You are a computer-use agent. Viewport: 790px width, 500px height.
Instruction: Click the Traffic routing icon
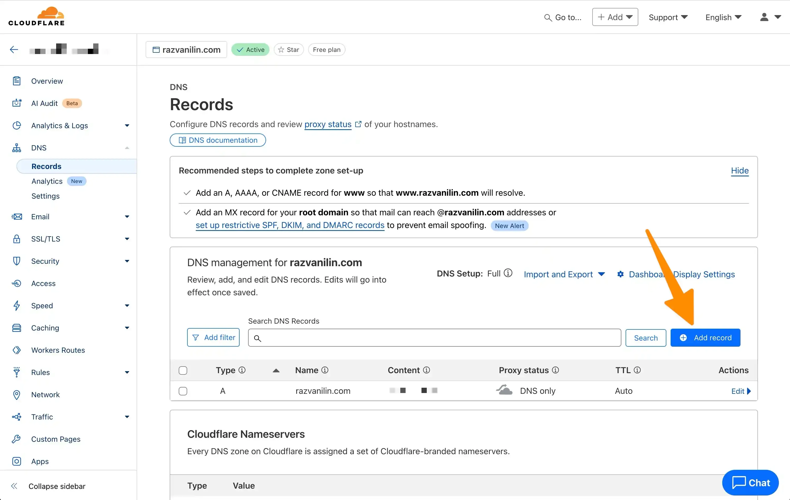pyautogui.click(x=16, y=417)
